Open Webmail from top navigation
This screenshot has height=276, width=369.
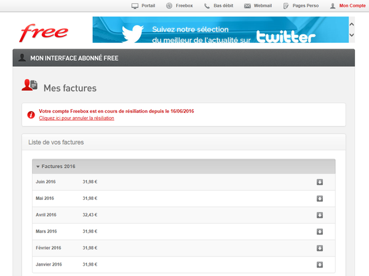coord(258,6)
